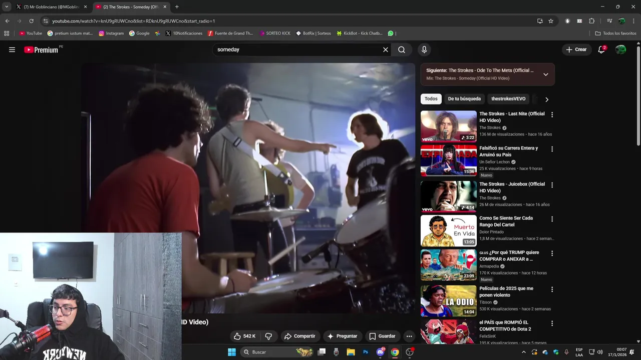Open options for Falsificó su Carrera video
The width and height of the screenshot is (641, 360).
pos(552,149)
